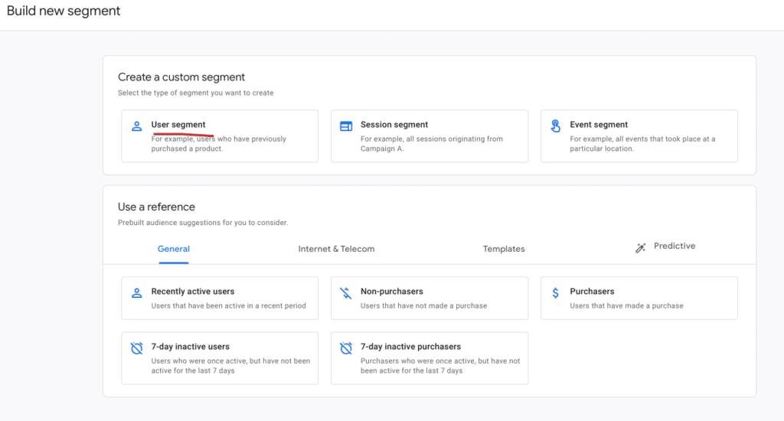This screenshot has height=421, width=784.
Task: Click the Non-purchasers crossed-dollar icon
Action: [346, 293]
